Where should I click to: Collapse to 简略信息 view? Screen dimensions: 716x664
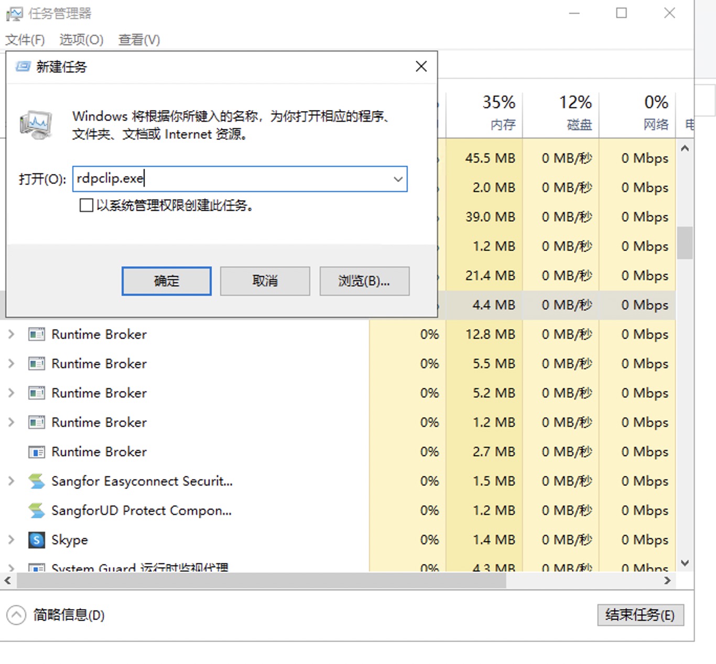tap(58, 615)
